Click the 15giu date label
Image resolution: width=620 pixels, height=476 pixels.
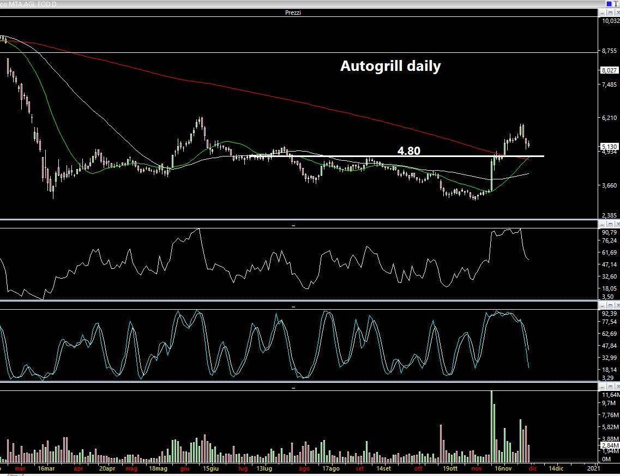point(210,469)
